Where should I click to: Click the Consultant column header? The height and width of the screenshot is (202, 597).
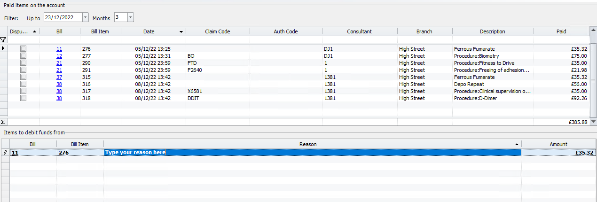click(x=359, y=31)
